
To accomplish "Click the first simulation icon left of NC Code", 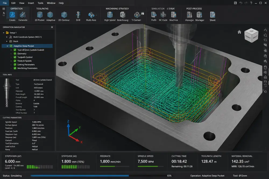I will (154, 15).
